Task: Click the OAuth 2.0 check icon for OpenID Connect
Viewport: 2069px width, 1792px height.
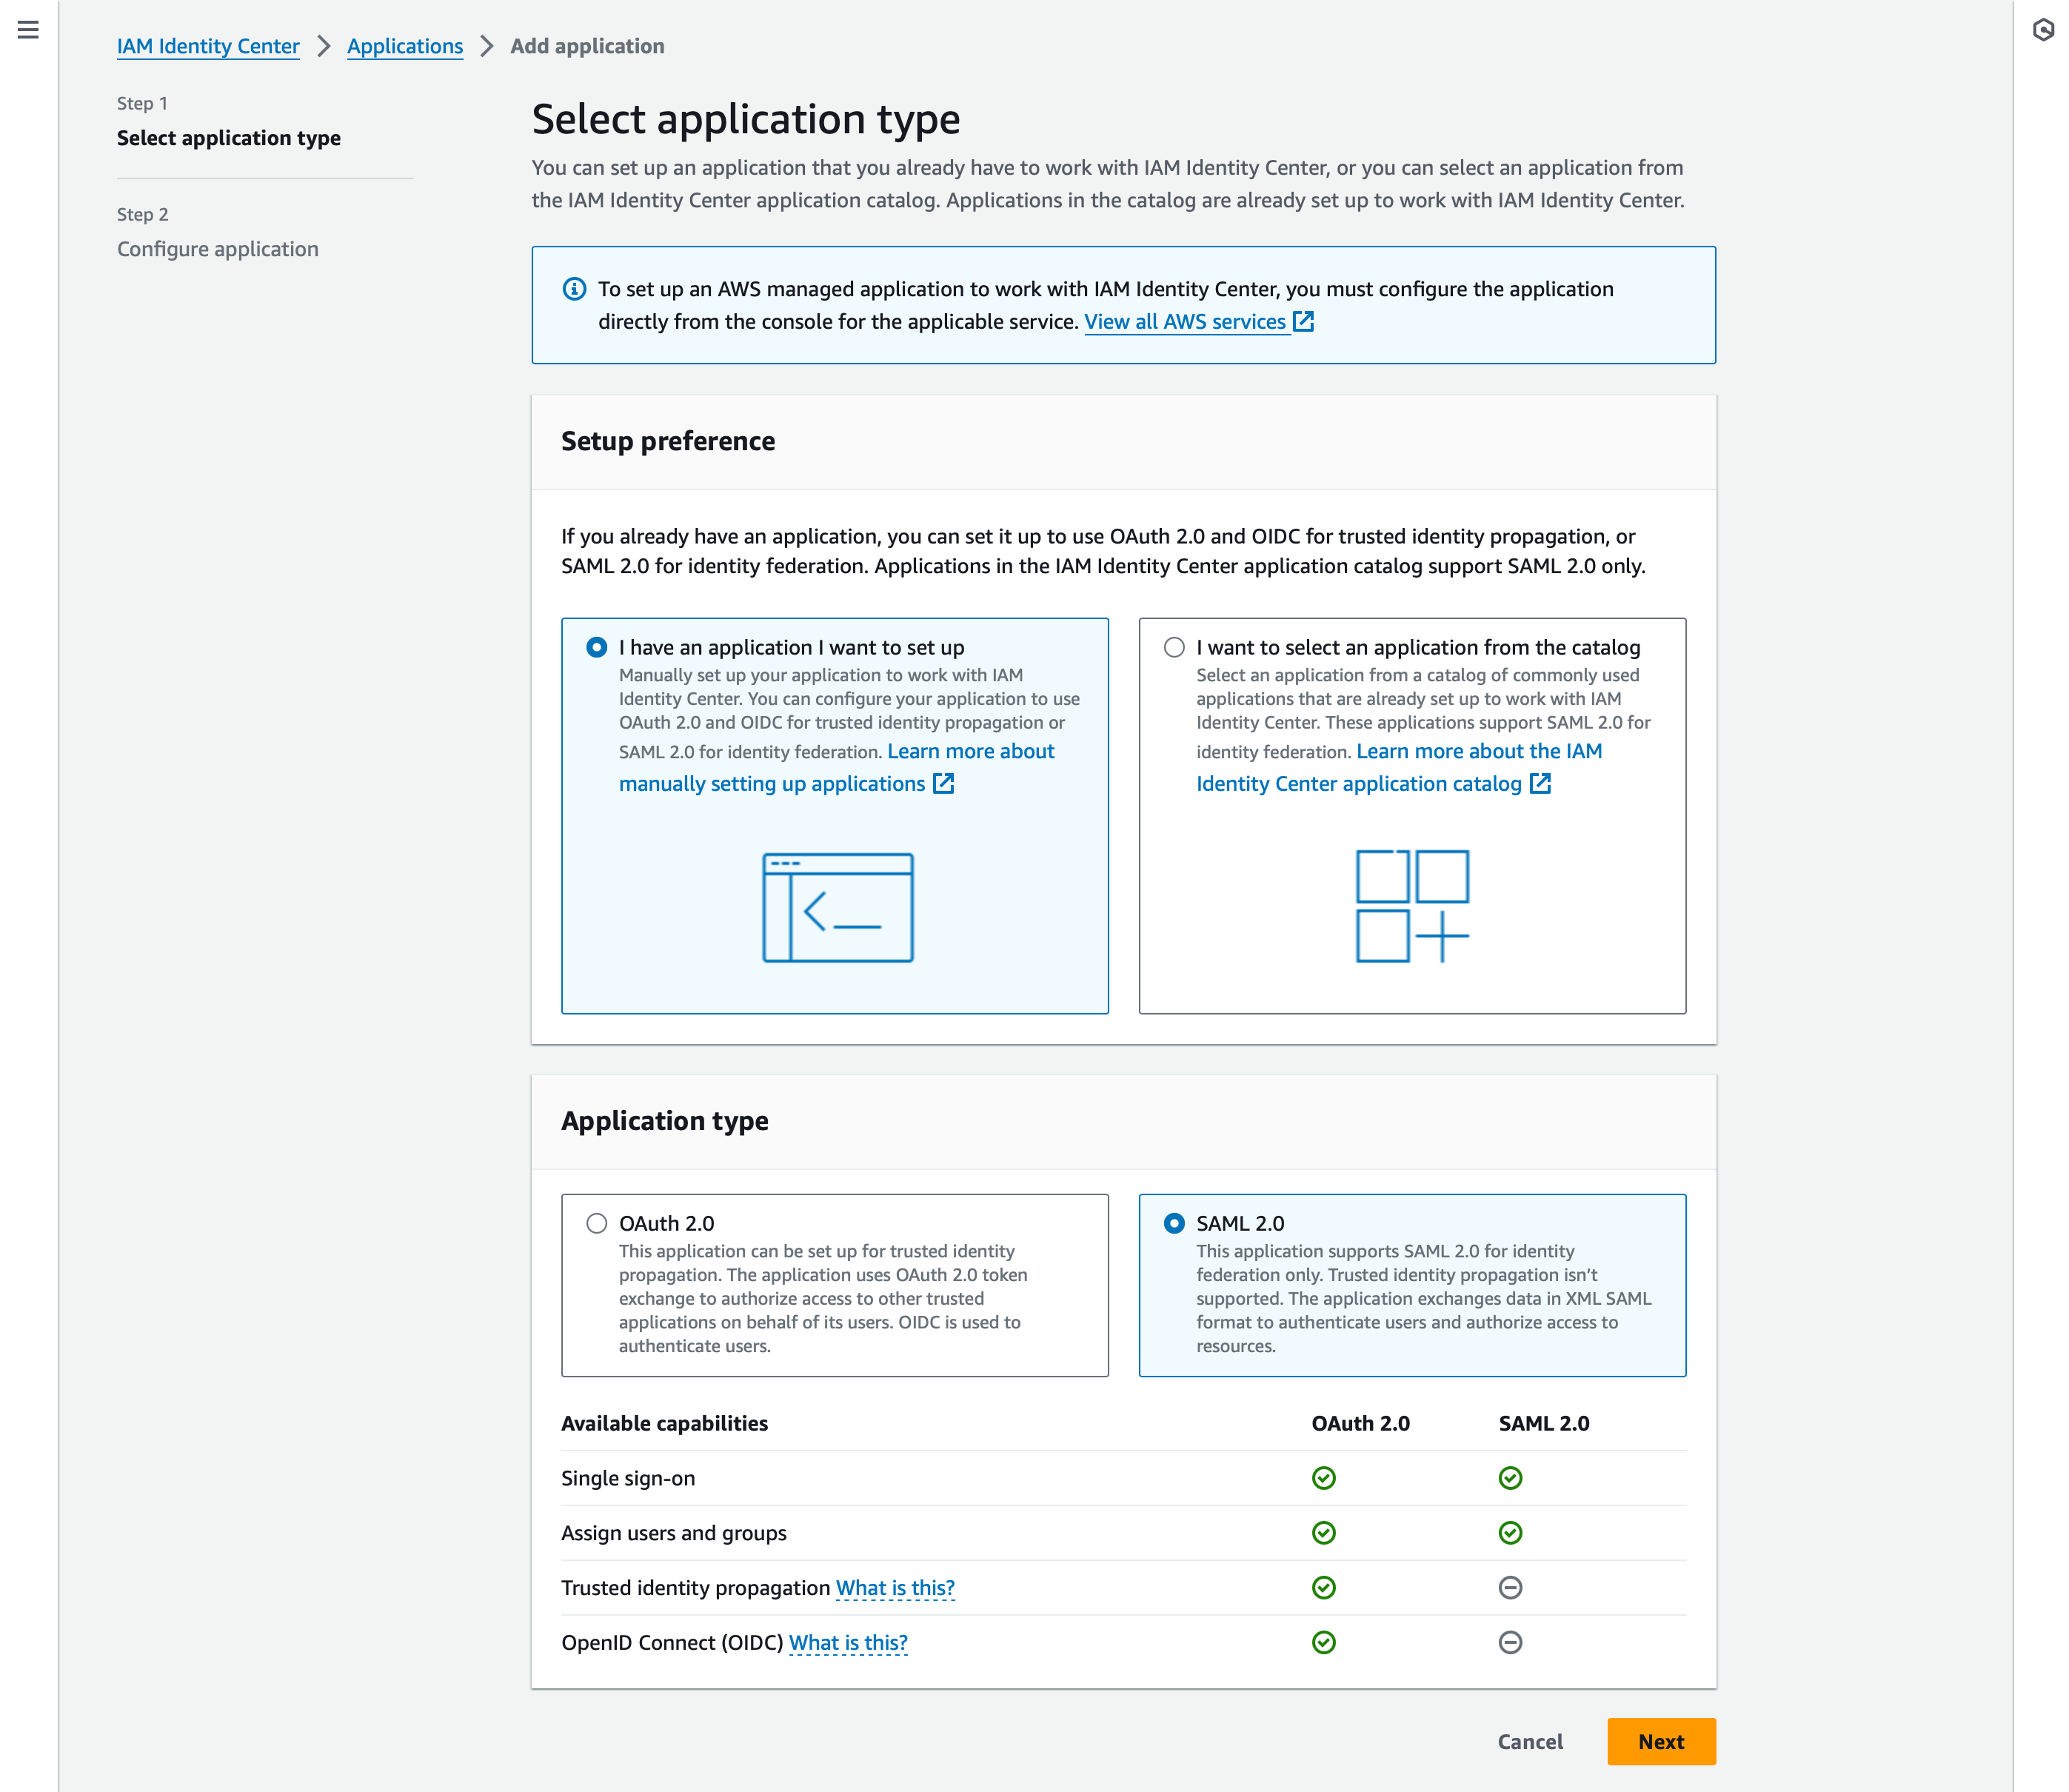Action: [x=1324, y=1643]
